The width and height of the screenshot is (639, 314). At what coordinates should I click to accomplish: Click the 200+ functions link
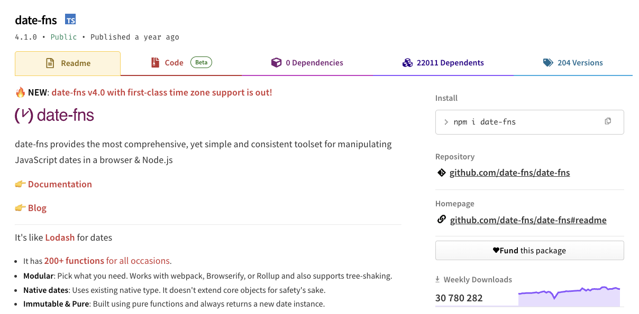click(74, 261)
